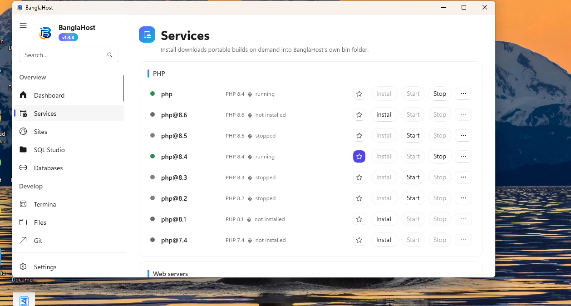
Task: Click the BanglaHost title bar app icon
Action: pos(20,7)
